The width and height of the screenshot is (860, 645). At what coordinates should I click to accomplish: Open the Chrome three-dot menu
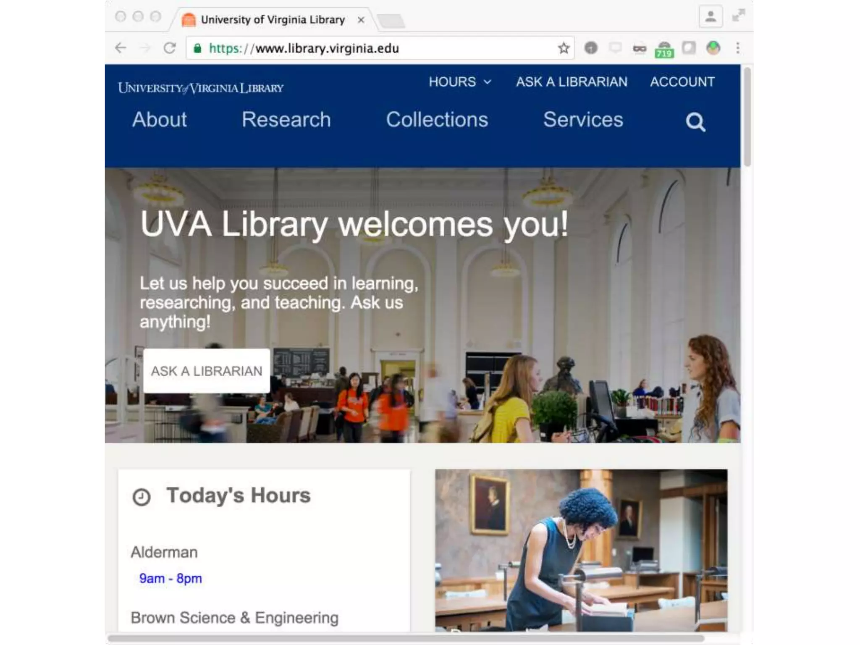pos(738,48)
